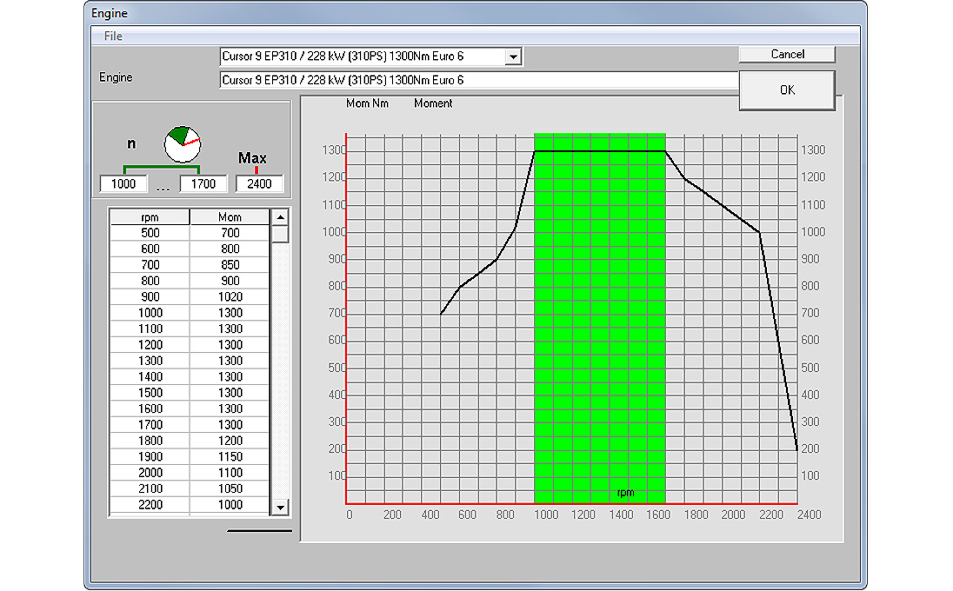The width and height of the screenshot is (953, 591).
Task: Open the engine selection dropdown arrow
Action: click(513, 56)
